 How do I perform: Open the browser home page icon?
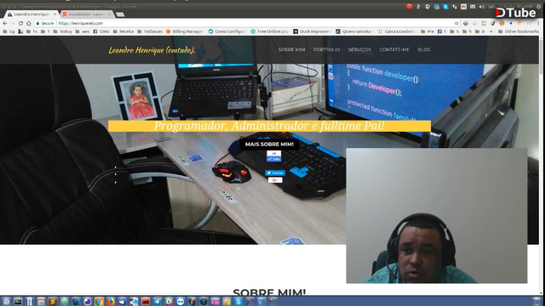coord(29,23)
